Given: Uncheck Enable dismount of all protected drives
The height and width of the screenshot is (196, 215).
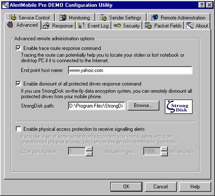Looking at the screenshot, I should pos(18,84).
